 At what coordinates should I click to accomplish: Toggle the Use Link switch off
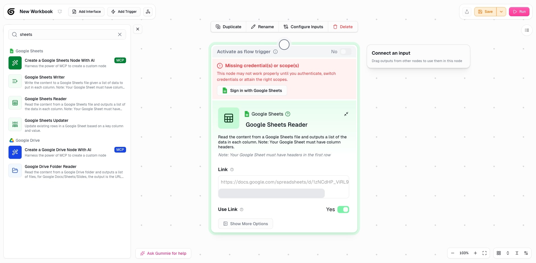pos(343,209)
